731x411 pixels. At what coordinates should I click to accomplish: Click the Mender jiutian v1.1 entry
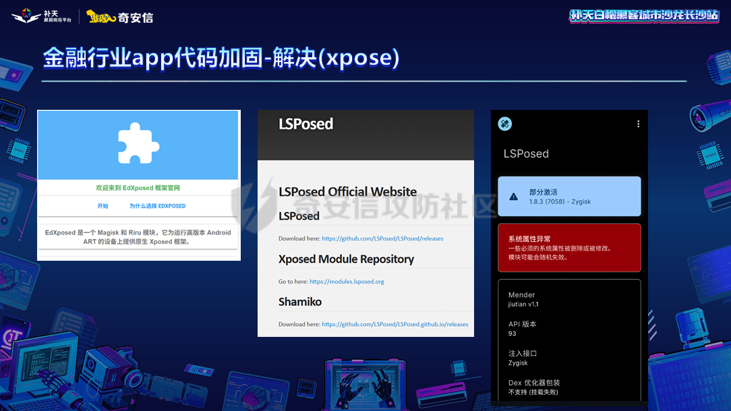[523, 299]
